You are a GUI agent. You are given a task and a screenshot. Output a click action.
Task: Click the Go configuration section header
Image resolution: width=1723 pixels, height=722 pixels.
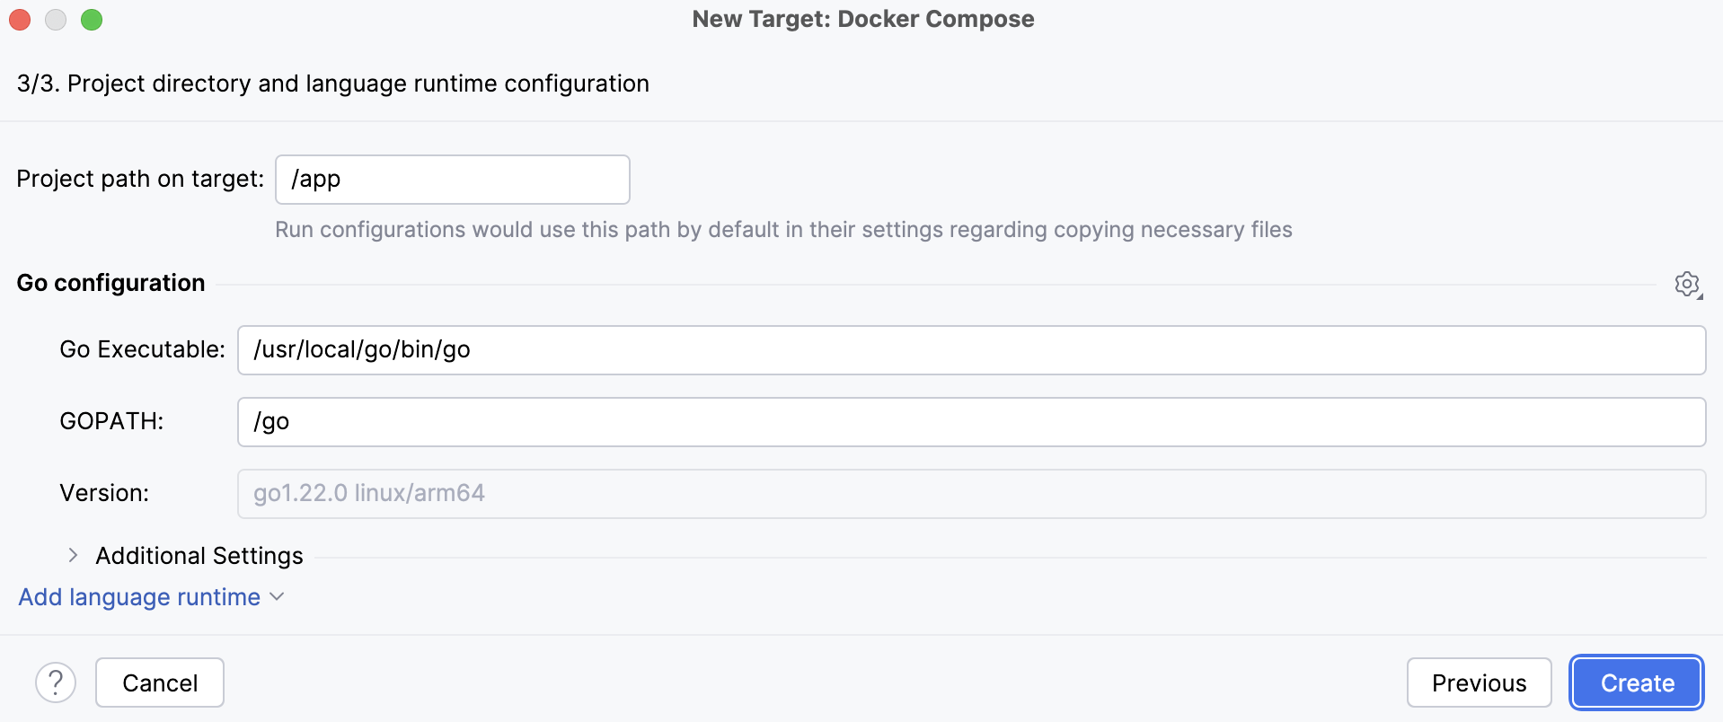(110, 283)
